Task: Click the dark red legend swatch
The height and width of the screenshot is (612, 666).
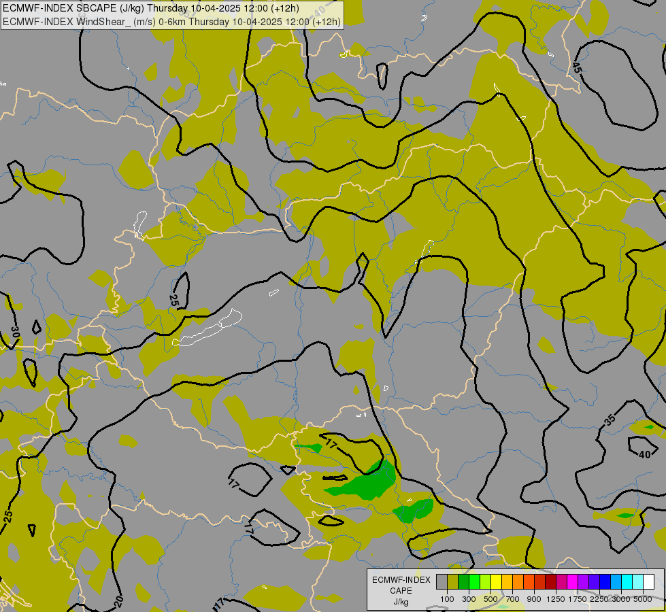Action: [x=551, y=582]
